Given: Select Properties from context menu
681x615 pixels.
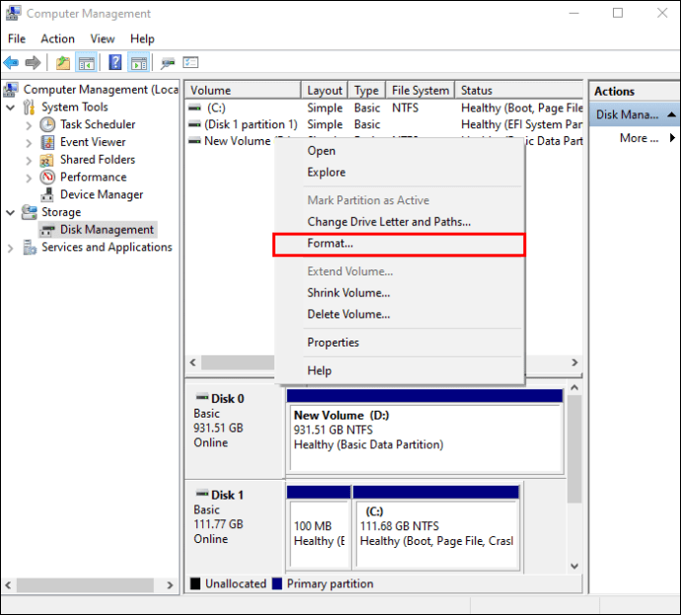Looking at the screenshot, I should pos(399,343).
